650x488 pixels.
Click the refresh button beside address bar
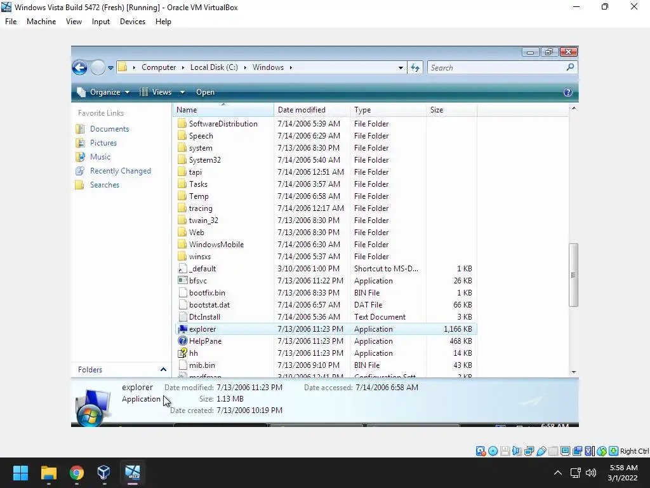click(x=415, y=67)
